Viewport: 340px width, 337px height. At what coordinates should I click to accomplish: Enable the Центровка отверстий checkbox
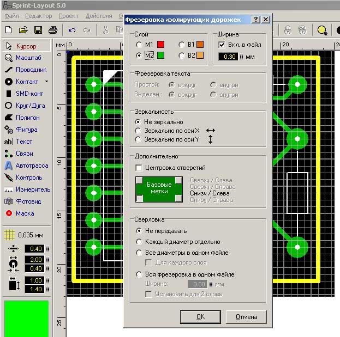pyautogui.click(x=139, y=168)
